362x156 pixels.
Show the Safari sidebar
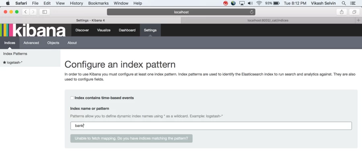(45, 12)
